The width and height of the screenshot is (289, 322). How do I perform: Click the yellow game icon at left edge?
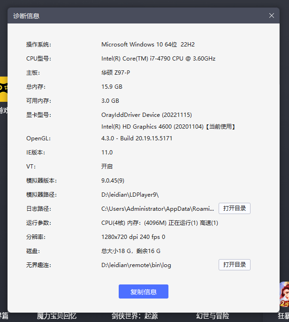tap(3, 89)
